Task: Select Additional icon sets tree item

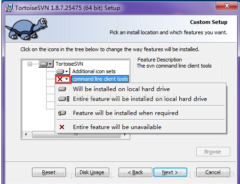Action: (x=94, y=71)
